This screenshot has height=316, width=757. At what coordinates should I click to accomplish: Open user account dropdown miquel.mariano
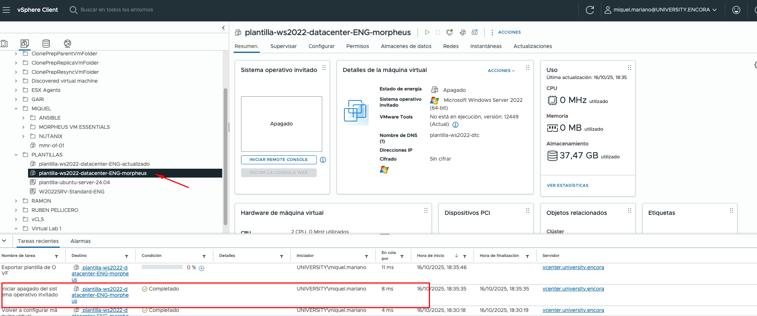(x=661, y=10)
